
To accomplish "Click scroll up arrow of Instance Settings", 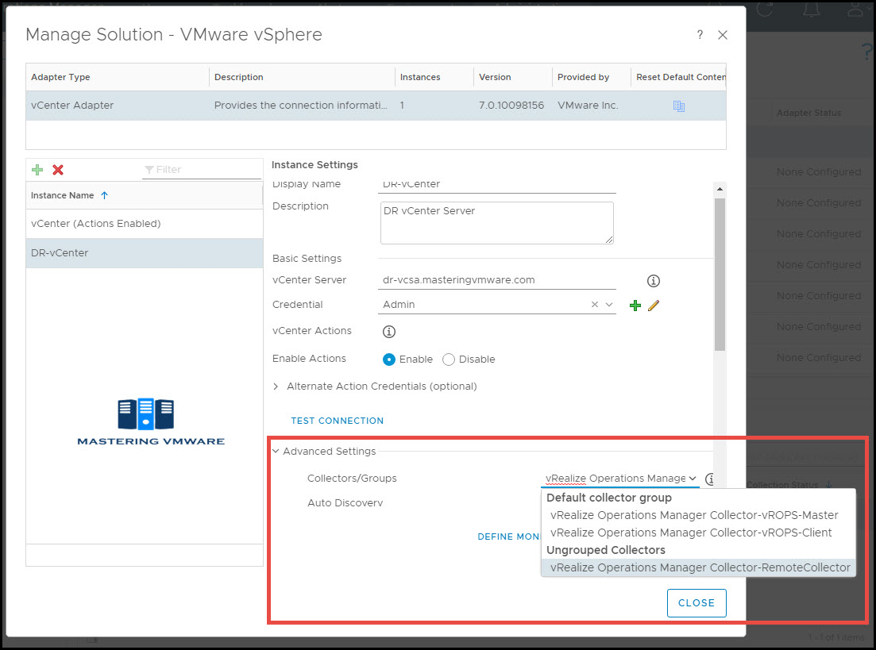I will click(x=720, y=189).
